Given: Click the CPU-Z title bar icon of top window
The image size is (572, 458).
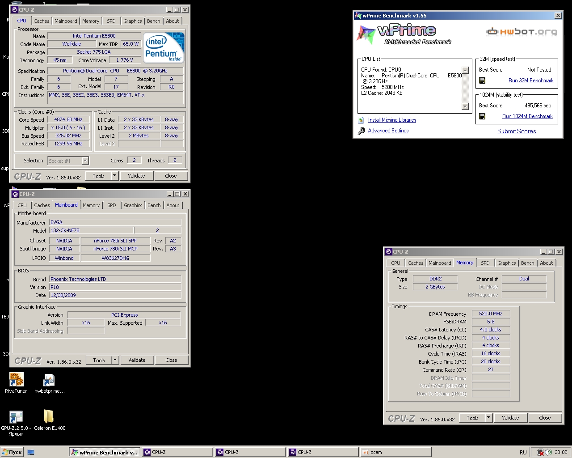Looking at the screenshot, I should 15,9.
